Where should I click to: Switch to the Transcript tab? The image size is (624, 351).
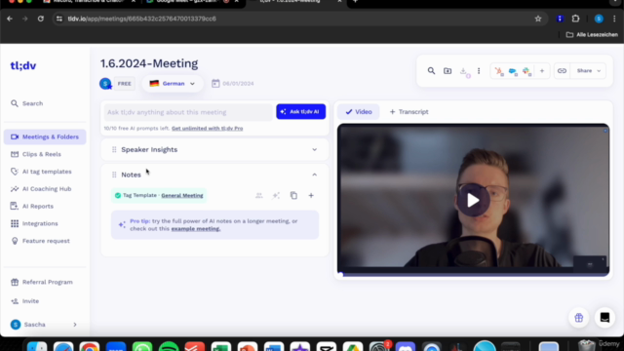(x=409, y=112)
